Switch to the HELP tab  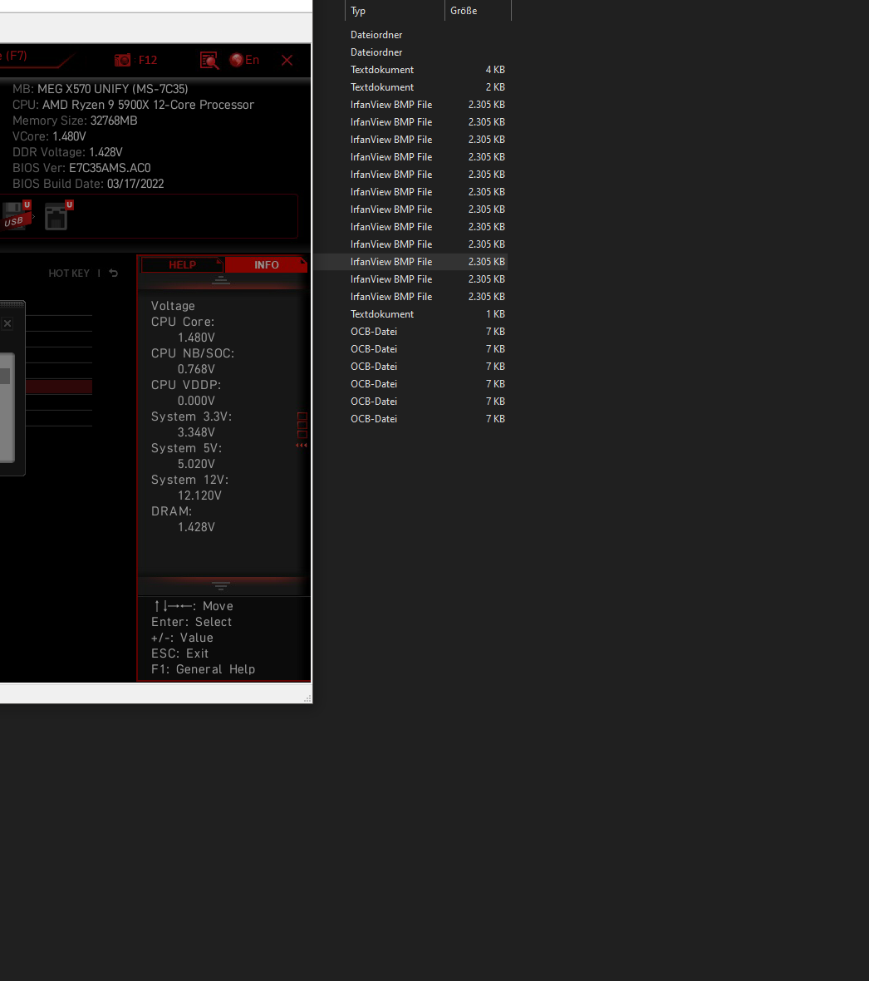pos(182,264)
